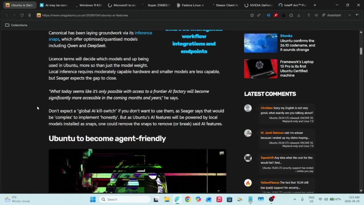Open the Assistant panel
Viewport: 364px width, 205px height.
[332, 15]
